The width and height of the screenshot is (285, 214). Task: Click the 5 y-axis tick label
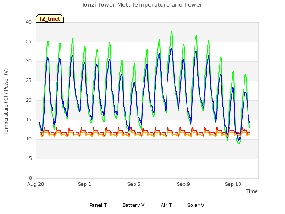pyautogui.click(x=30, y=159)
